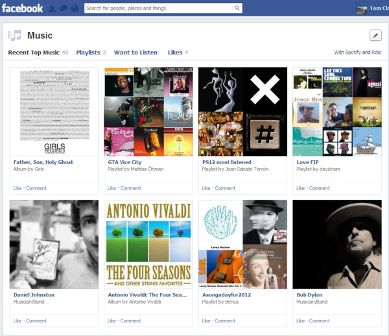Viewport: 389px width, 336px height.
Task: Open the Bob Dylan title link
Action: click(309, 294)
